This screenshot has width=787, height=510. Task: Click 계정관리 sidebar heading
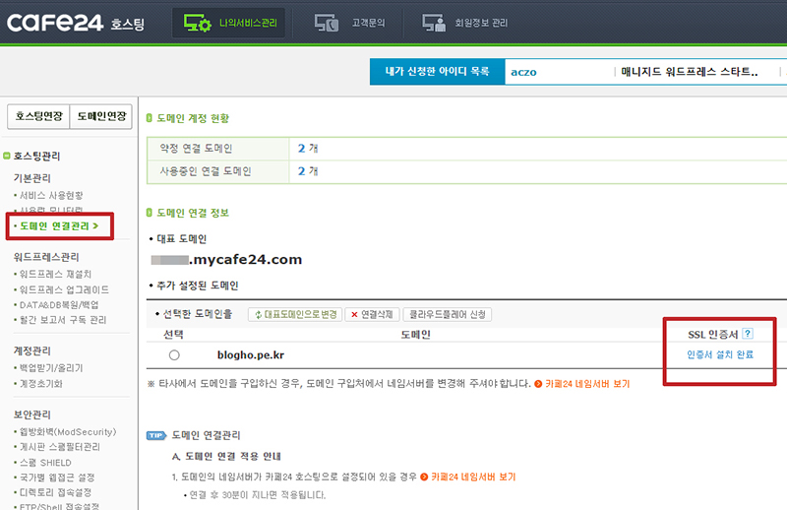coord(32,351)
